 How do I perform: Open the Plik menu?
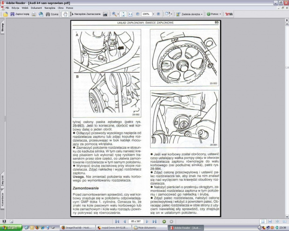tap(7, 8)
